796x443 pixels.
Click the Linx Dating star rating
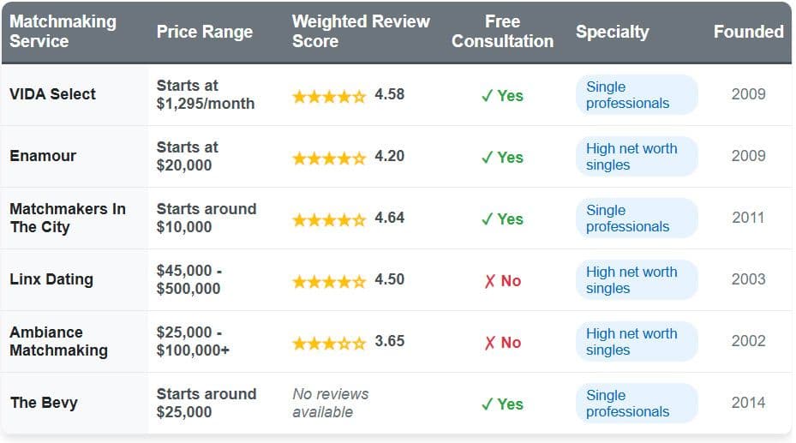point(329,281)
